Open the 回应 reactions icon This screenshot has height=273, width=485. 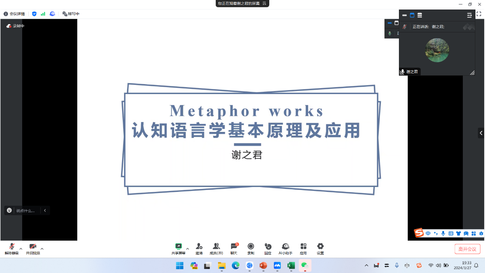tap(268, 248)
